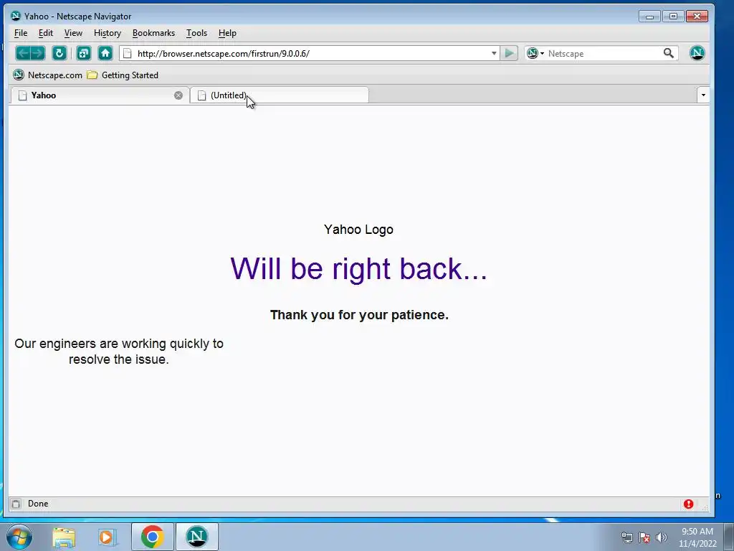This screenshot has height=551, width=734.
Task: Minimize the Netscape Navigator window
Action: pyautogui.click(x=649, y=17)
